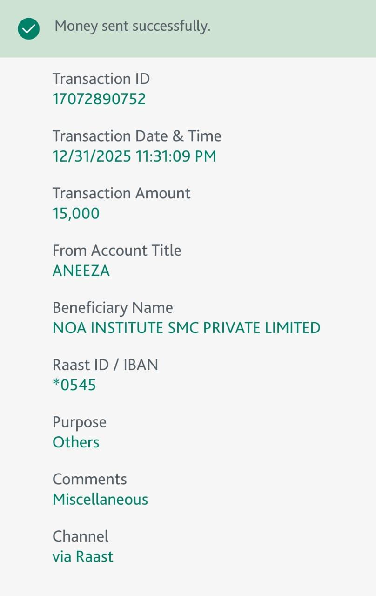
Task: Click the green success checkmark icon
Action: click(x=28, y=28)
